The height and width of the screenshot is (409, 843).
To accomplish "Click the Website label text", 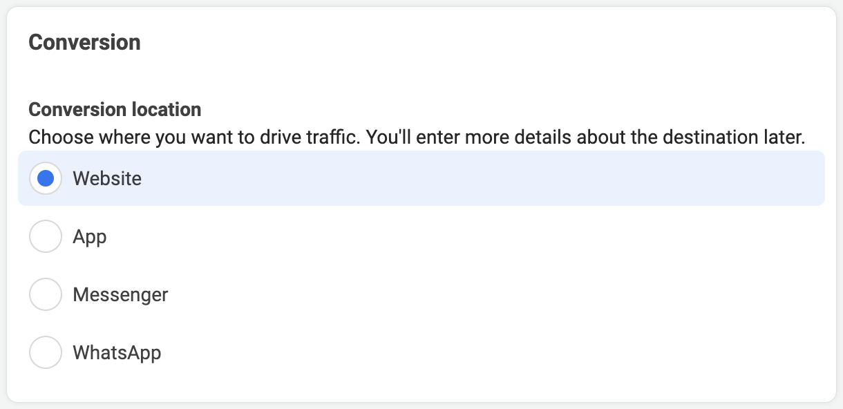I will [107, 178].
